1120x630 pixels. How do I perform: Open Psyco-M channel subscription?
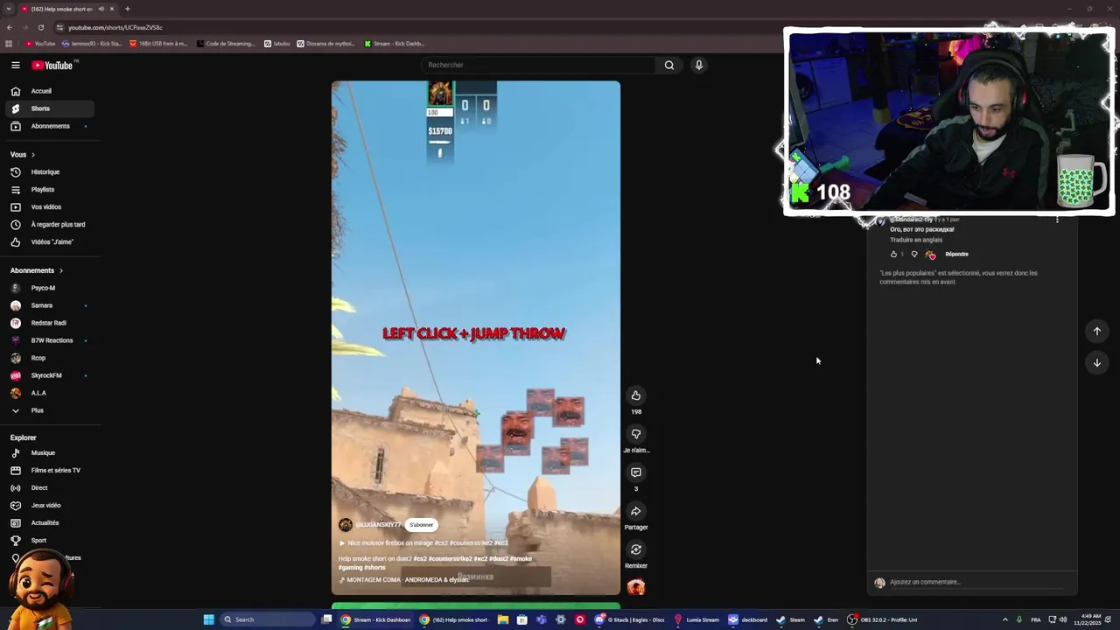click(x=49, y=288)
